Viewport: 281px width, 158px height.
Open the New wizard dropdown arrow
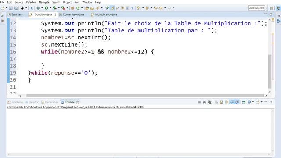coord(7,8)
